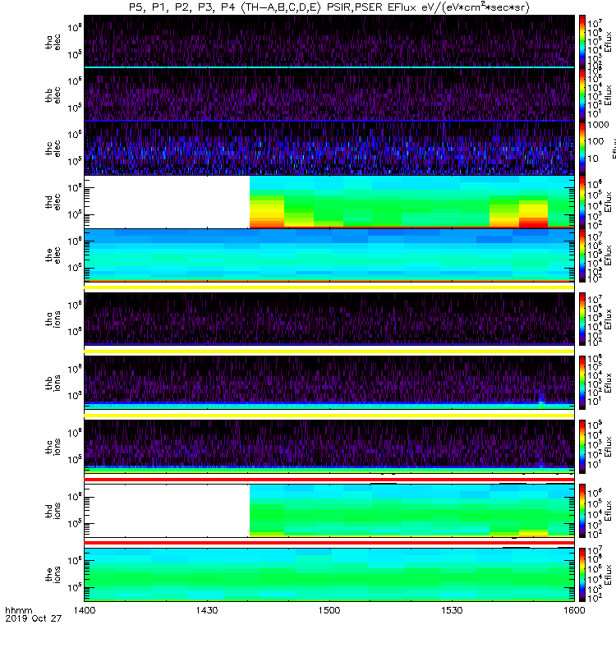Select the "tha elec" panel label
The width and height of the screenshot is (616, 657).
pos(53,42)
